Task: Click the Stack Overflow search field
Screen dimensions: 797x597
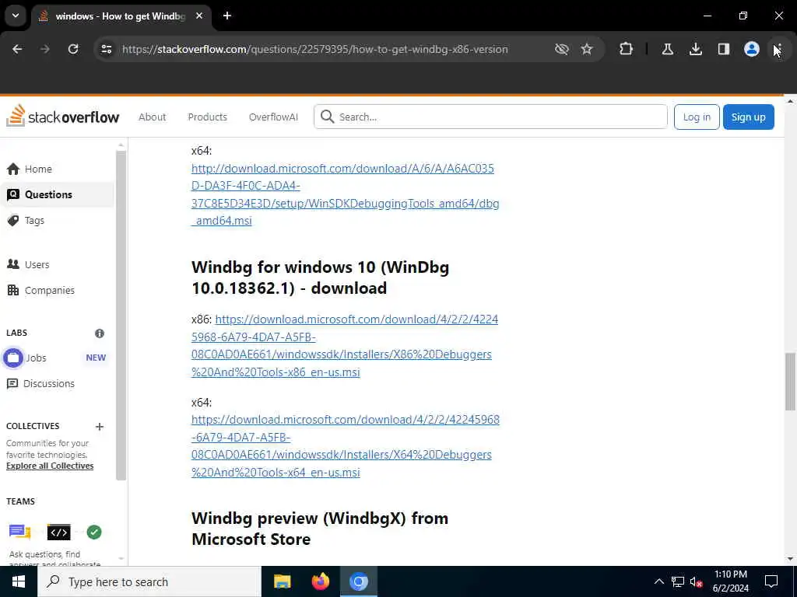Action: click(x=490, y=117)
